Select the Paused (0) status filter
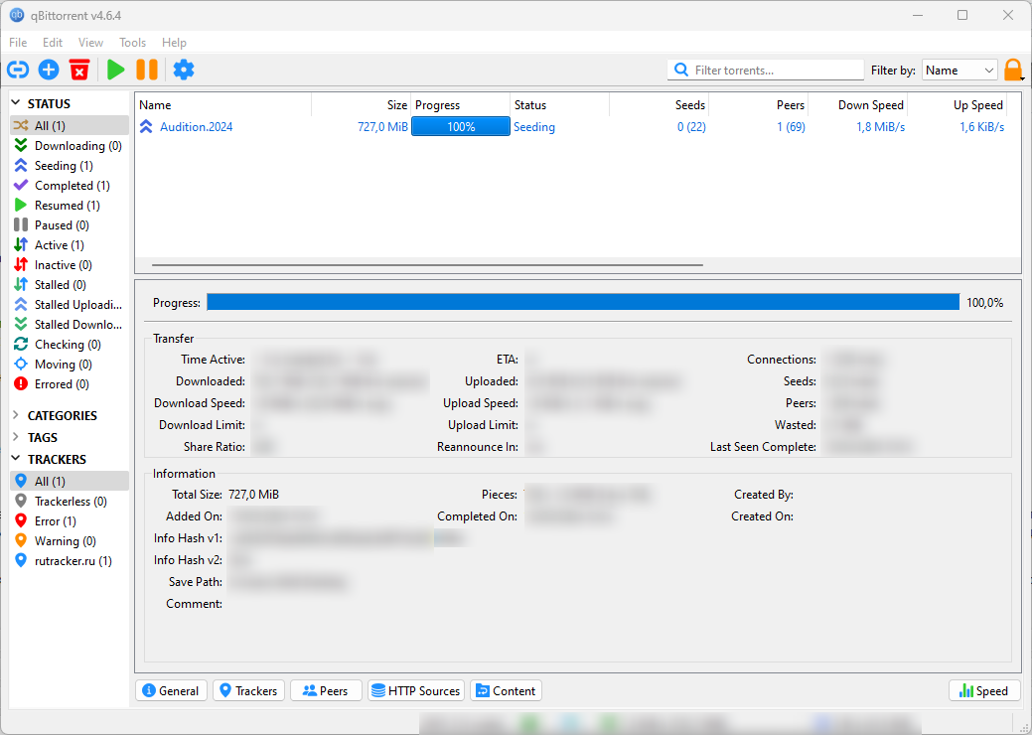Screen dimensions: 1032x735 [70, 225]
